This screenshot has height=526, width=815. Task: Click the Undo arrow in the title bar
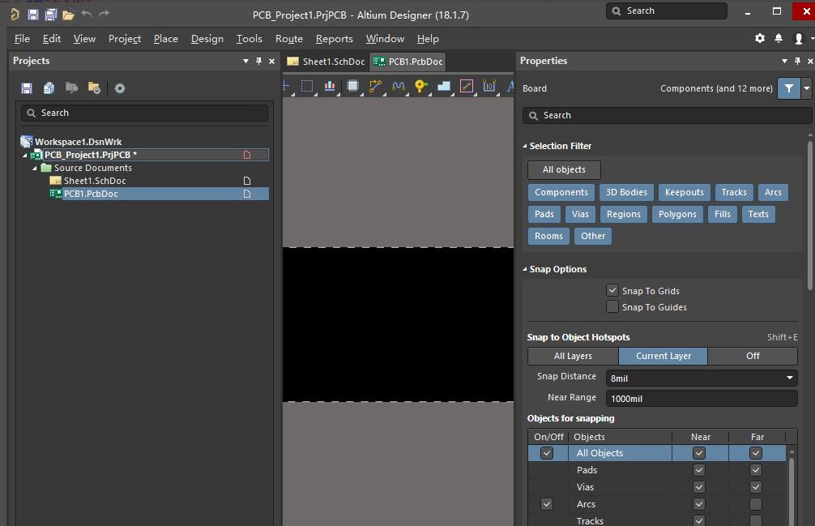point(87,14)
